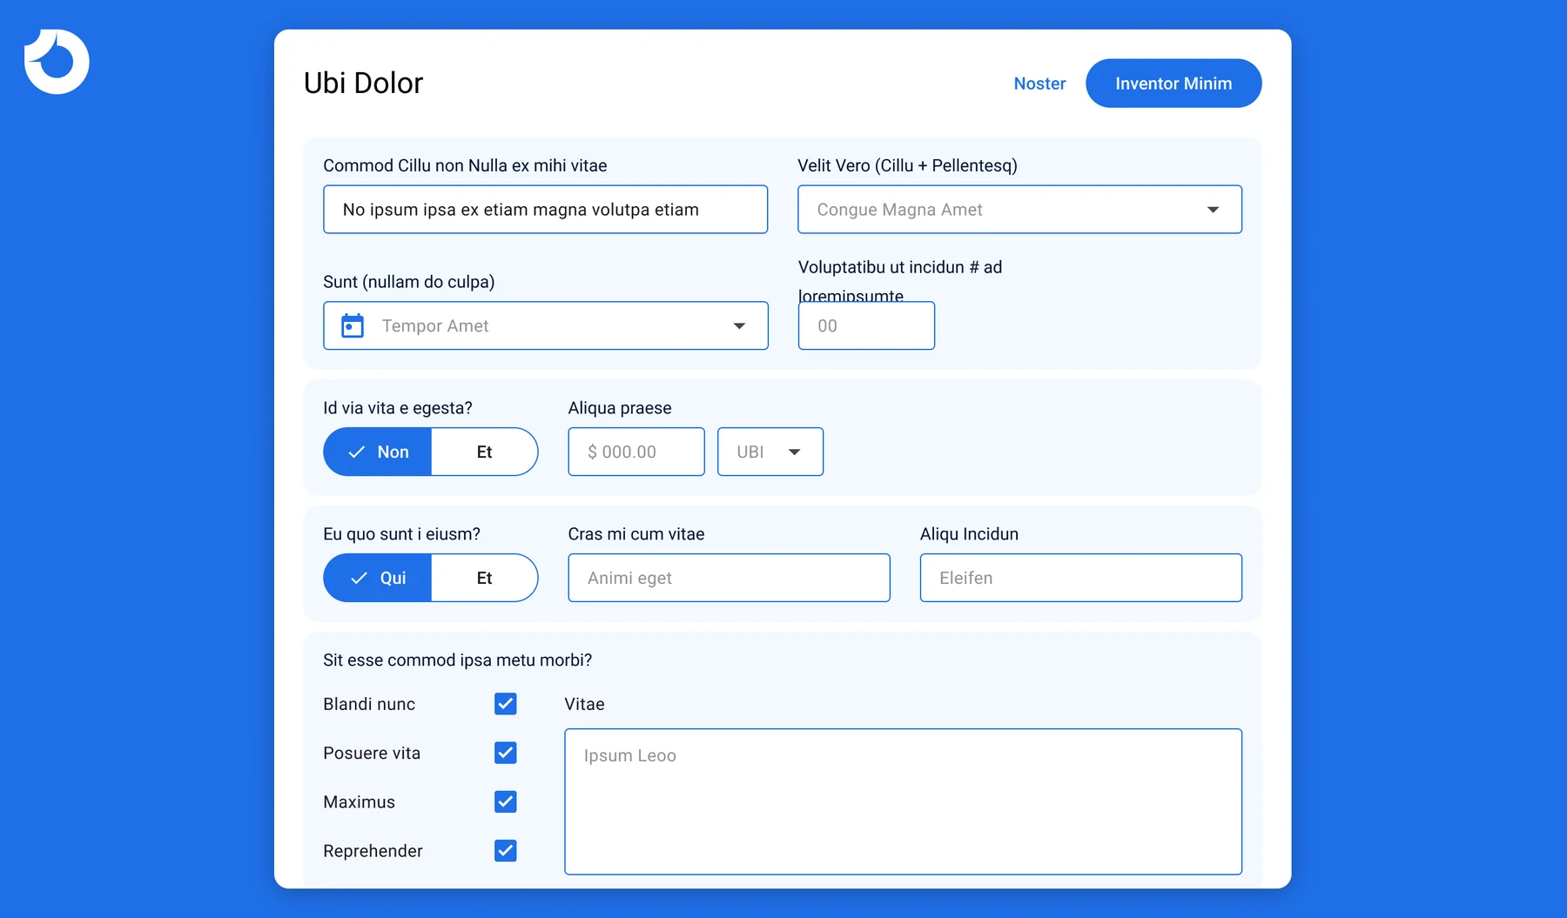Select Non for Id via vita question
1567x918 pixels.
click(378, 452)
